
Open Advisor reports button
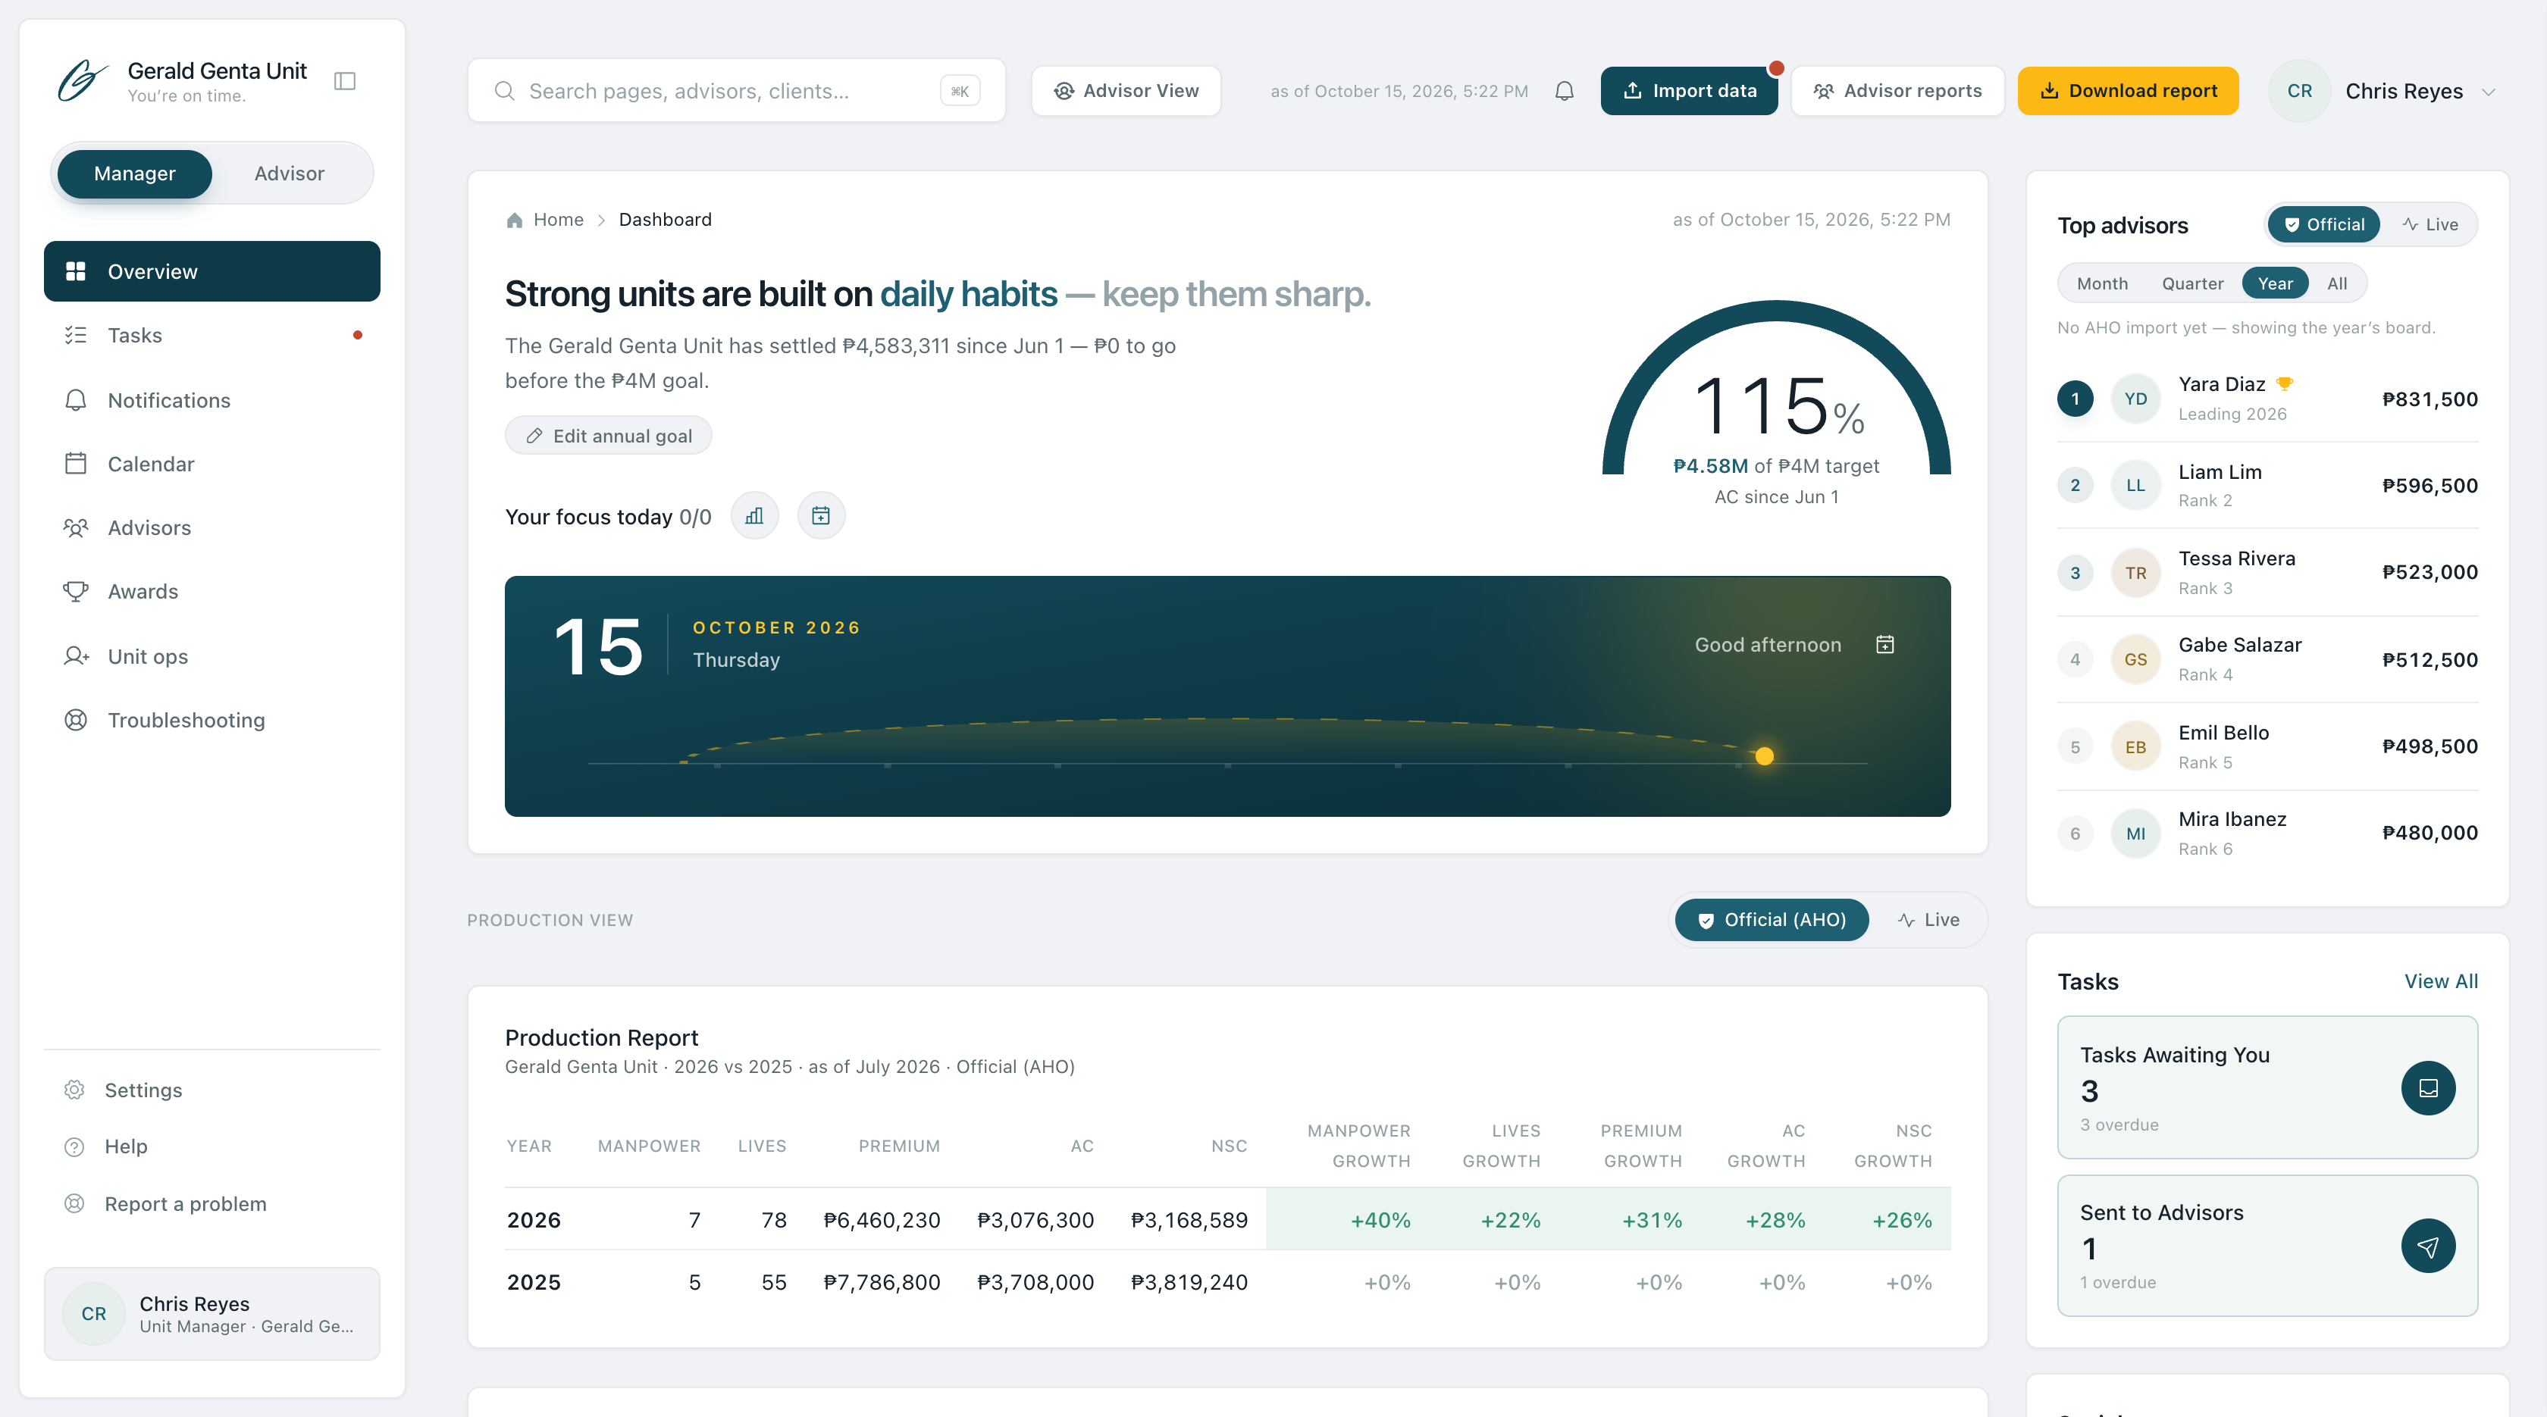point(1897,91)
